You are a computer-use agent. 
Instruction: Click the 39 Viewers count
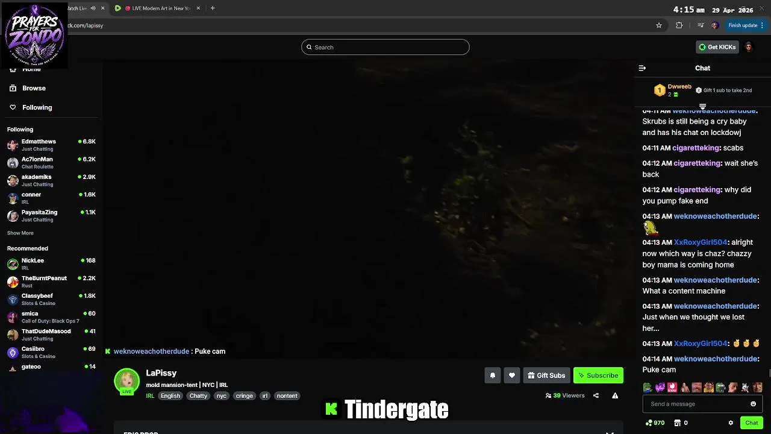click(565, 395)
